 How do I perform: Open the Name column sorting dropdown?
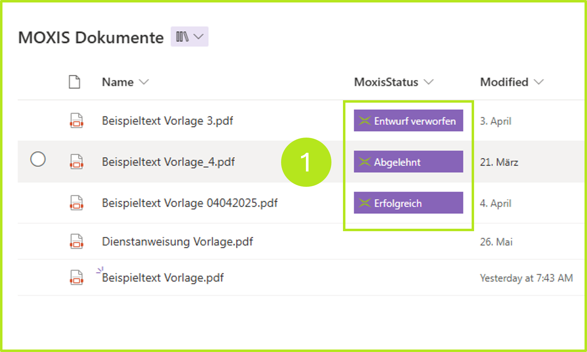(144, 82)
